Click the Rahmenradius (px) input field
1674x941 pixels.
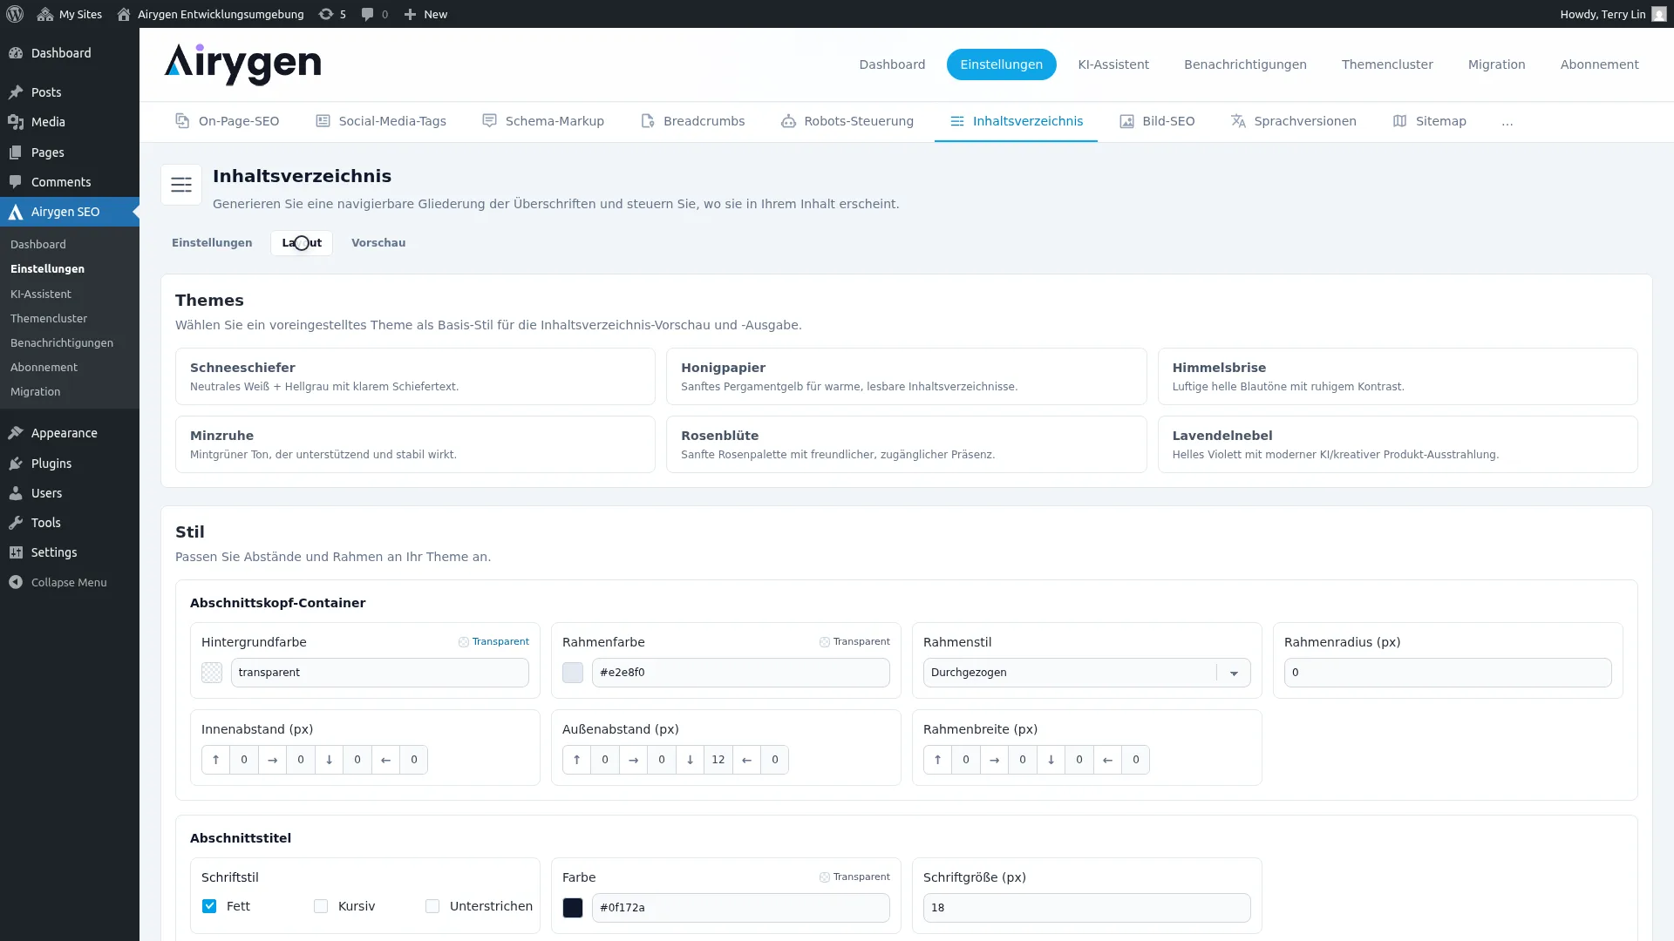(1447, 673)
